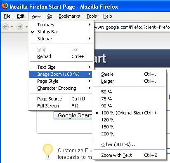
Task: Choose Reload from the View menu
Action: 61,56
